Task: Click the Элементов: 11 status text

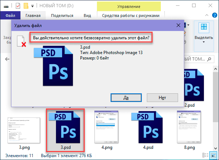Action: pyautogui.click(x=19, y=156)
